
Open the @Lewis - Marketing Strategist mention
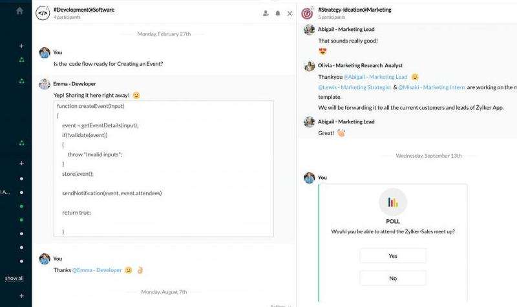click(355, 87)
